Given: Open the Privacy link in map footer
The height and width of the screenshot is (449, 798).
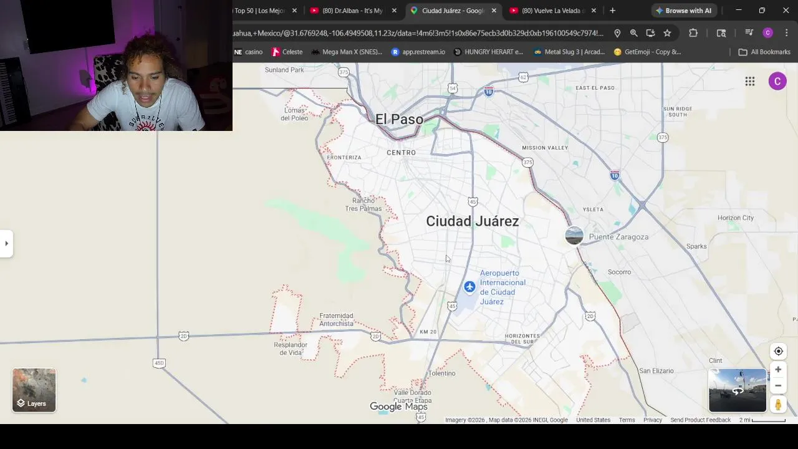Looking at the screenshot, I should click(x=653, y=420).
